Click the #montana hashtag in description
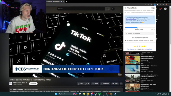Viewport: 171px width, 96px height. pos(31,89)
